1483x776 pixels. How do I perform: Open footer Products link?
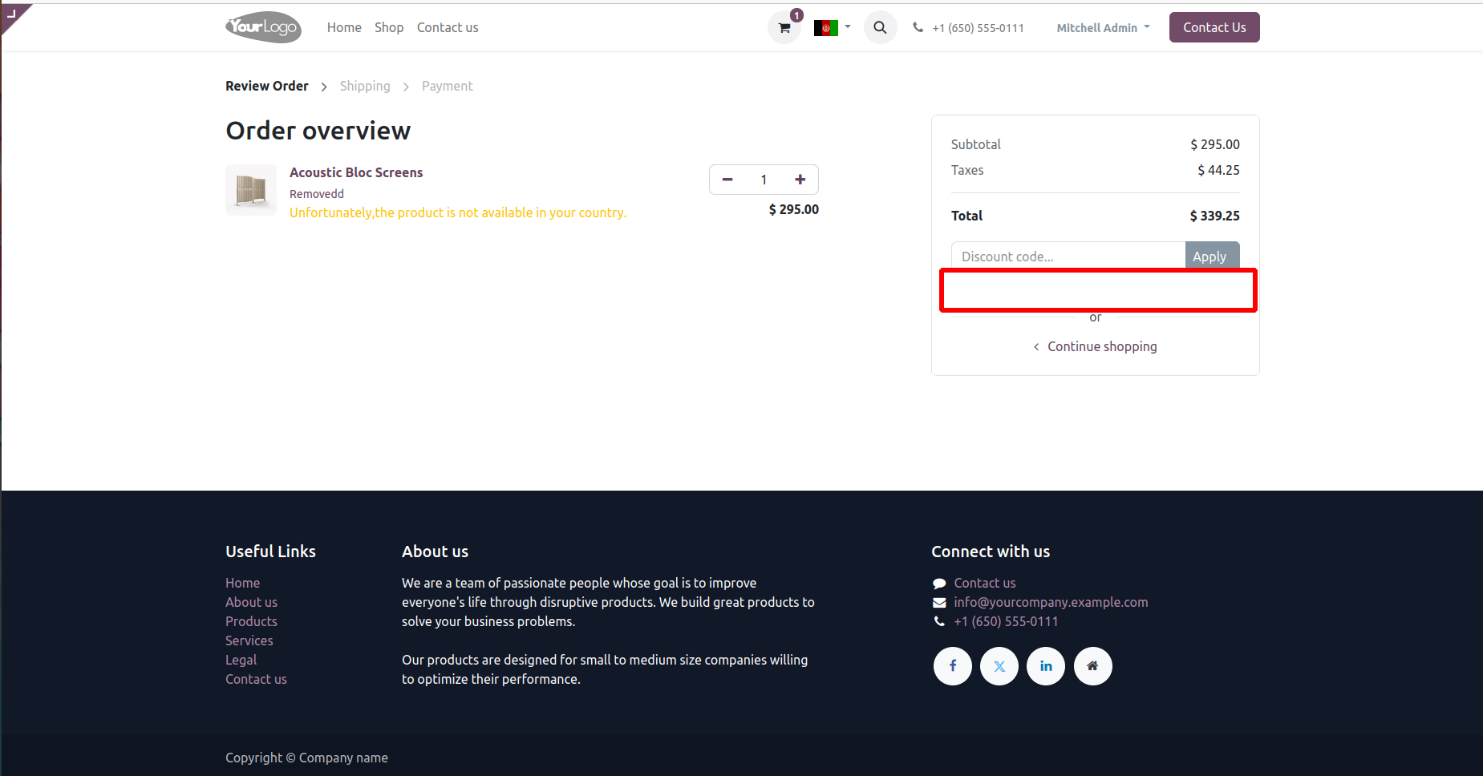tap(251, 621)
